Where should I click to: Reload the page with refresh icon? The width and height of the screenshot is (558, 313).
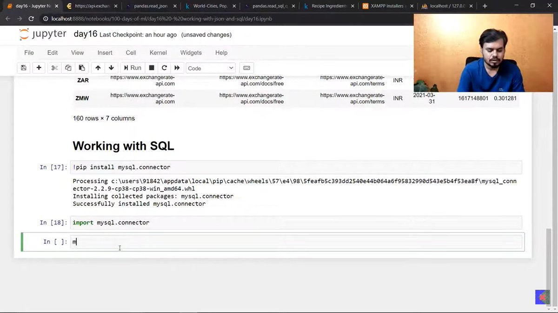click(x=31, y=19)
